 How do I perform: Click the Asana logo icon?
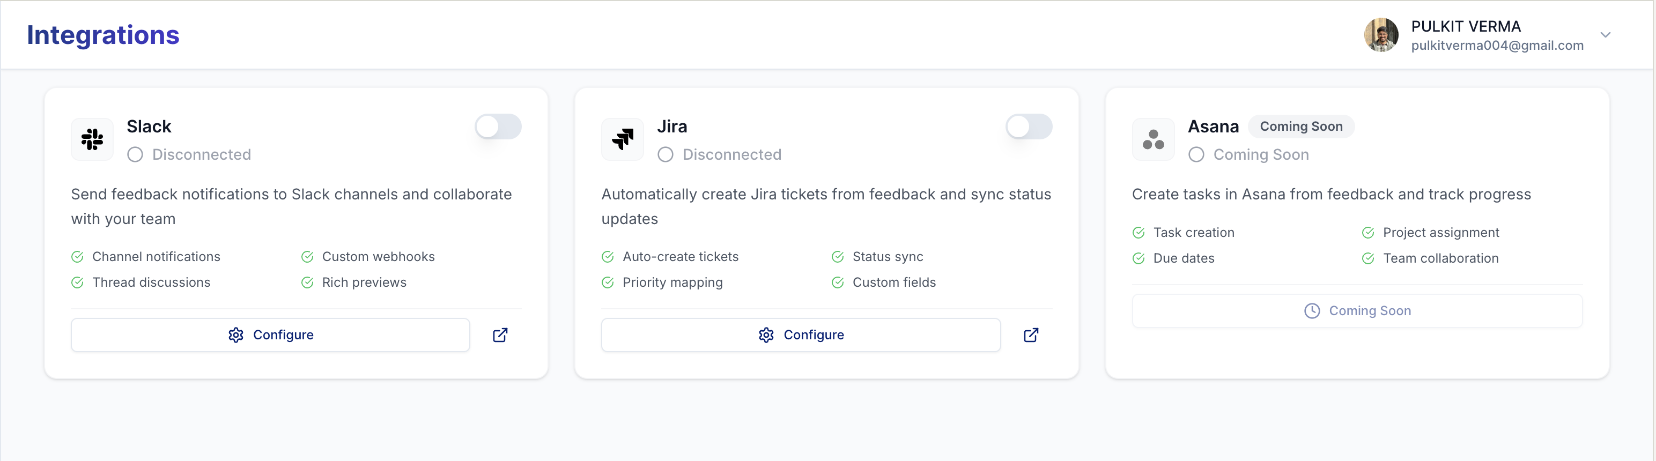[x=1152, y=139]
